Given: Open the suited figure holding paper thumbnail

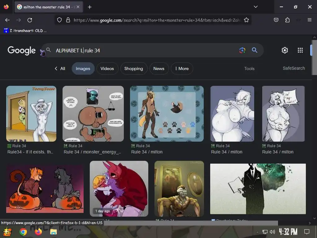Looking at the screenshot, I should [258, 189].
